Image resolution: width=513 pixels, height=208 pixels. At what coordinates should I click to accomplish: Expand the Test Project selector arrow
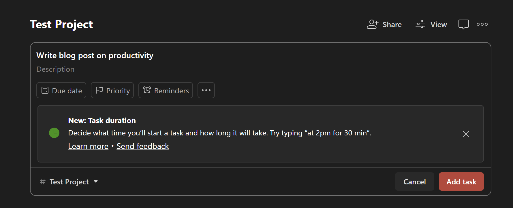click(96, 181)
